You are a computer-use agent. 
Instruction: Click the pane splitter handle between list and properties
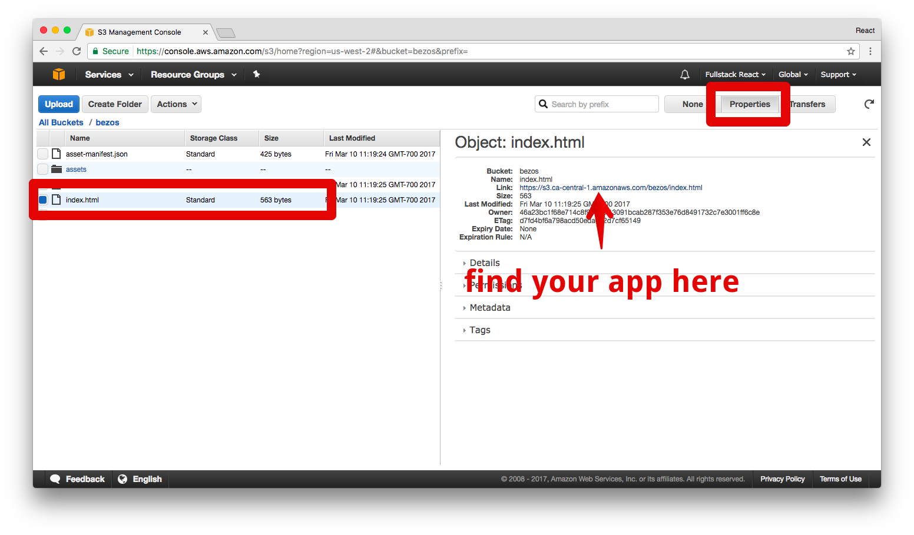pyautogui.click(x=441, y=285)
